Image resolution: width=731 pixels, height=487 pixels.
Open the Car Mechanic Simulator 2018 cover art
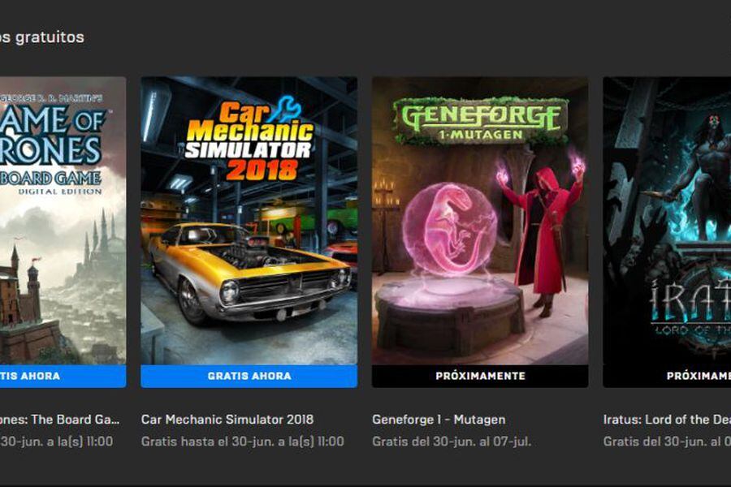tap(249, 221)
